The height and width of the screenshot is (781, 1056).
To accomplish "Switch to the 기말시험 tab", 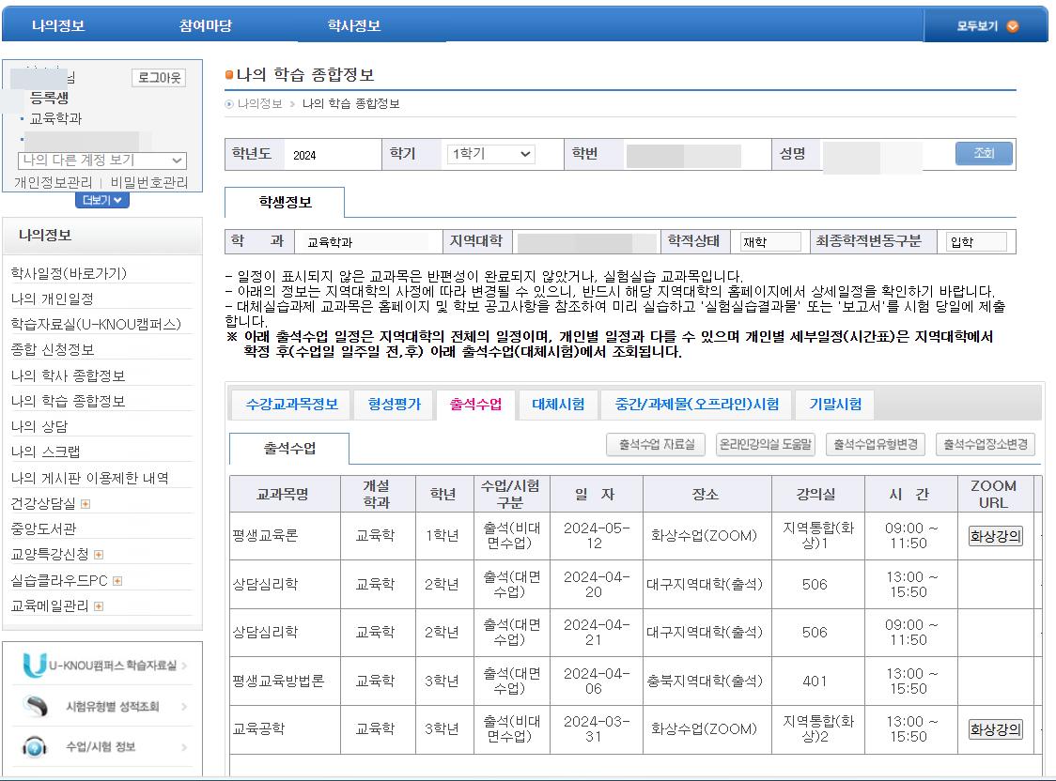I will coord(835,405).
